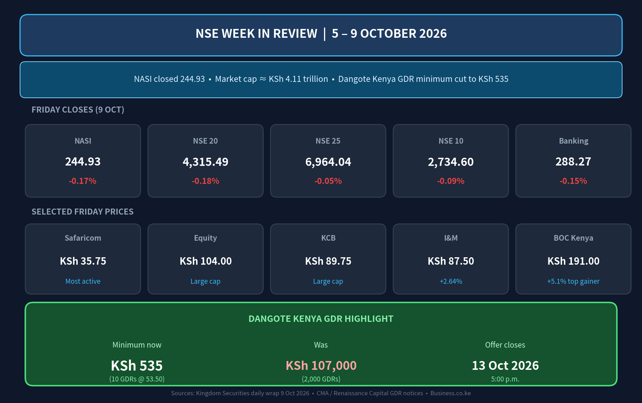Click the Large cap label under KCB
Viewport: 642px width, 403px height.
coord(328,282)
